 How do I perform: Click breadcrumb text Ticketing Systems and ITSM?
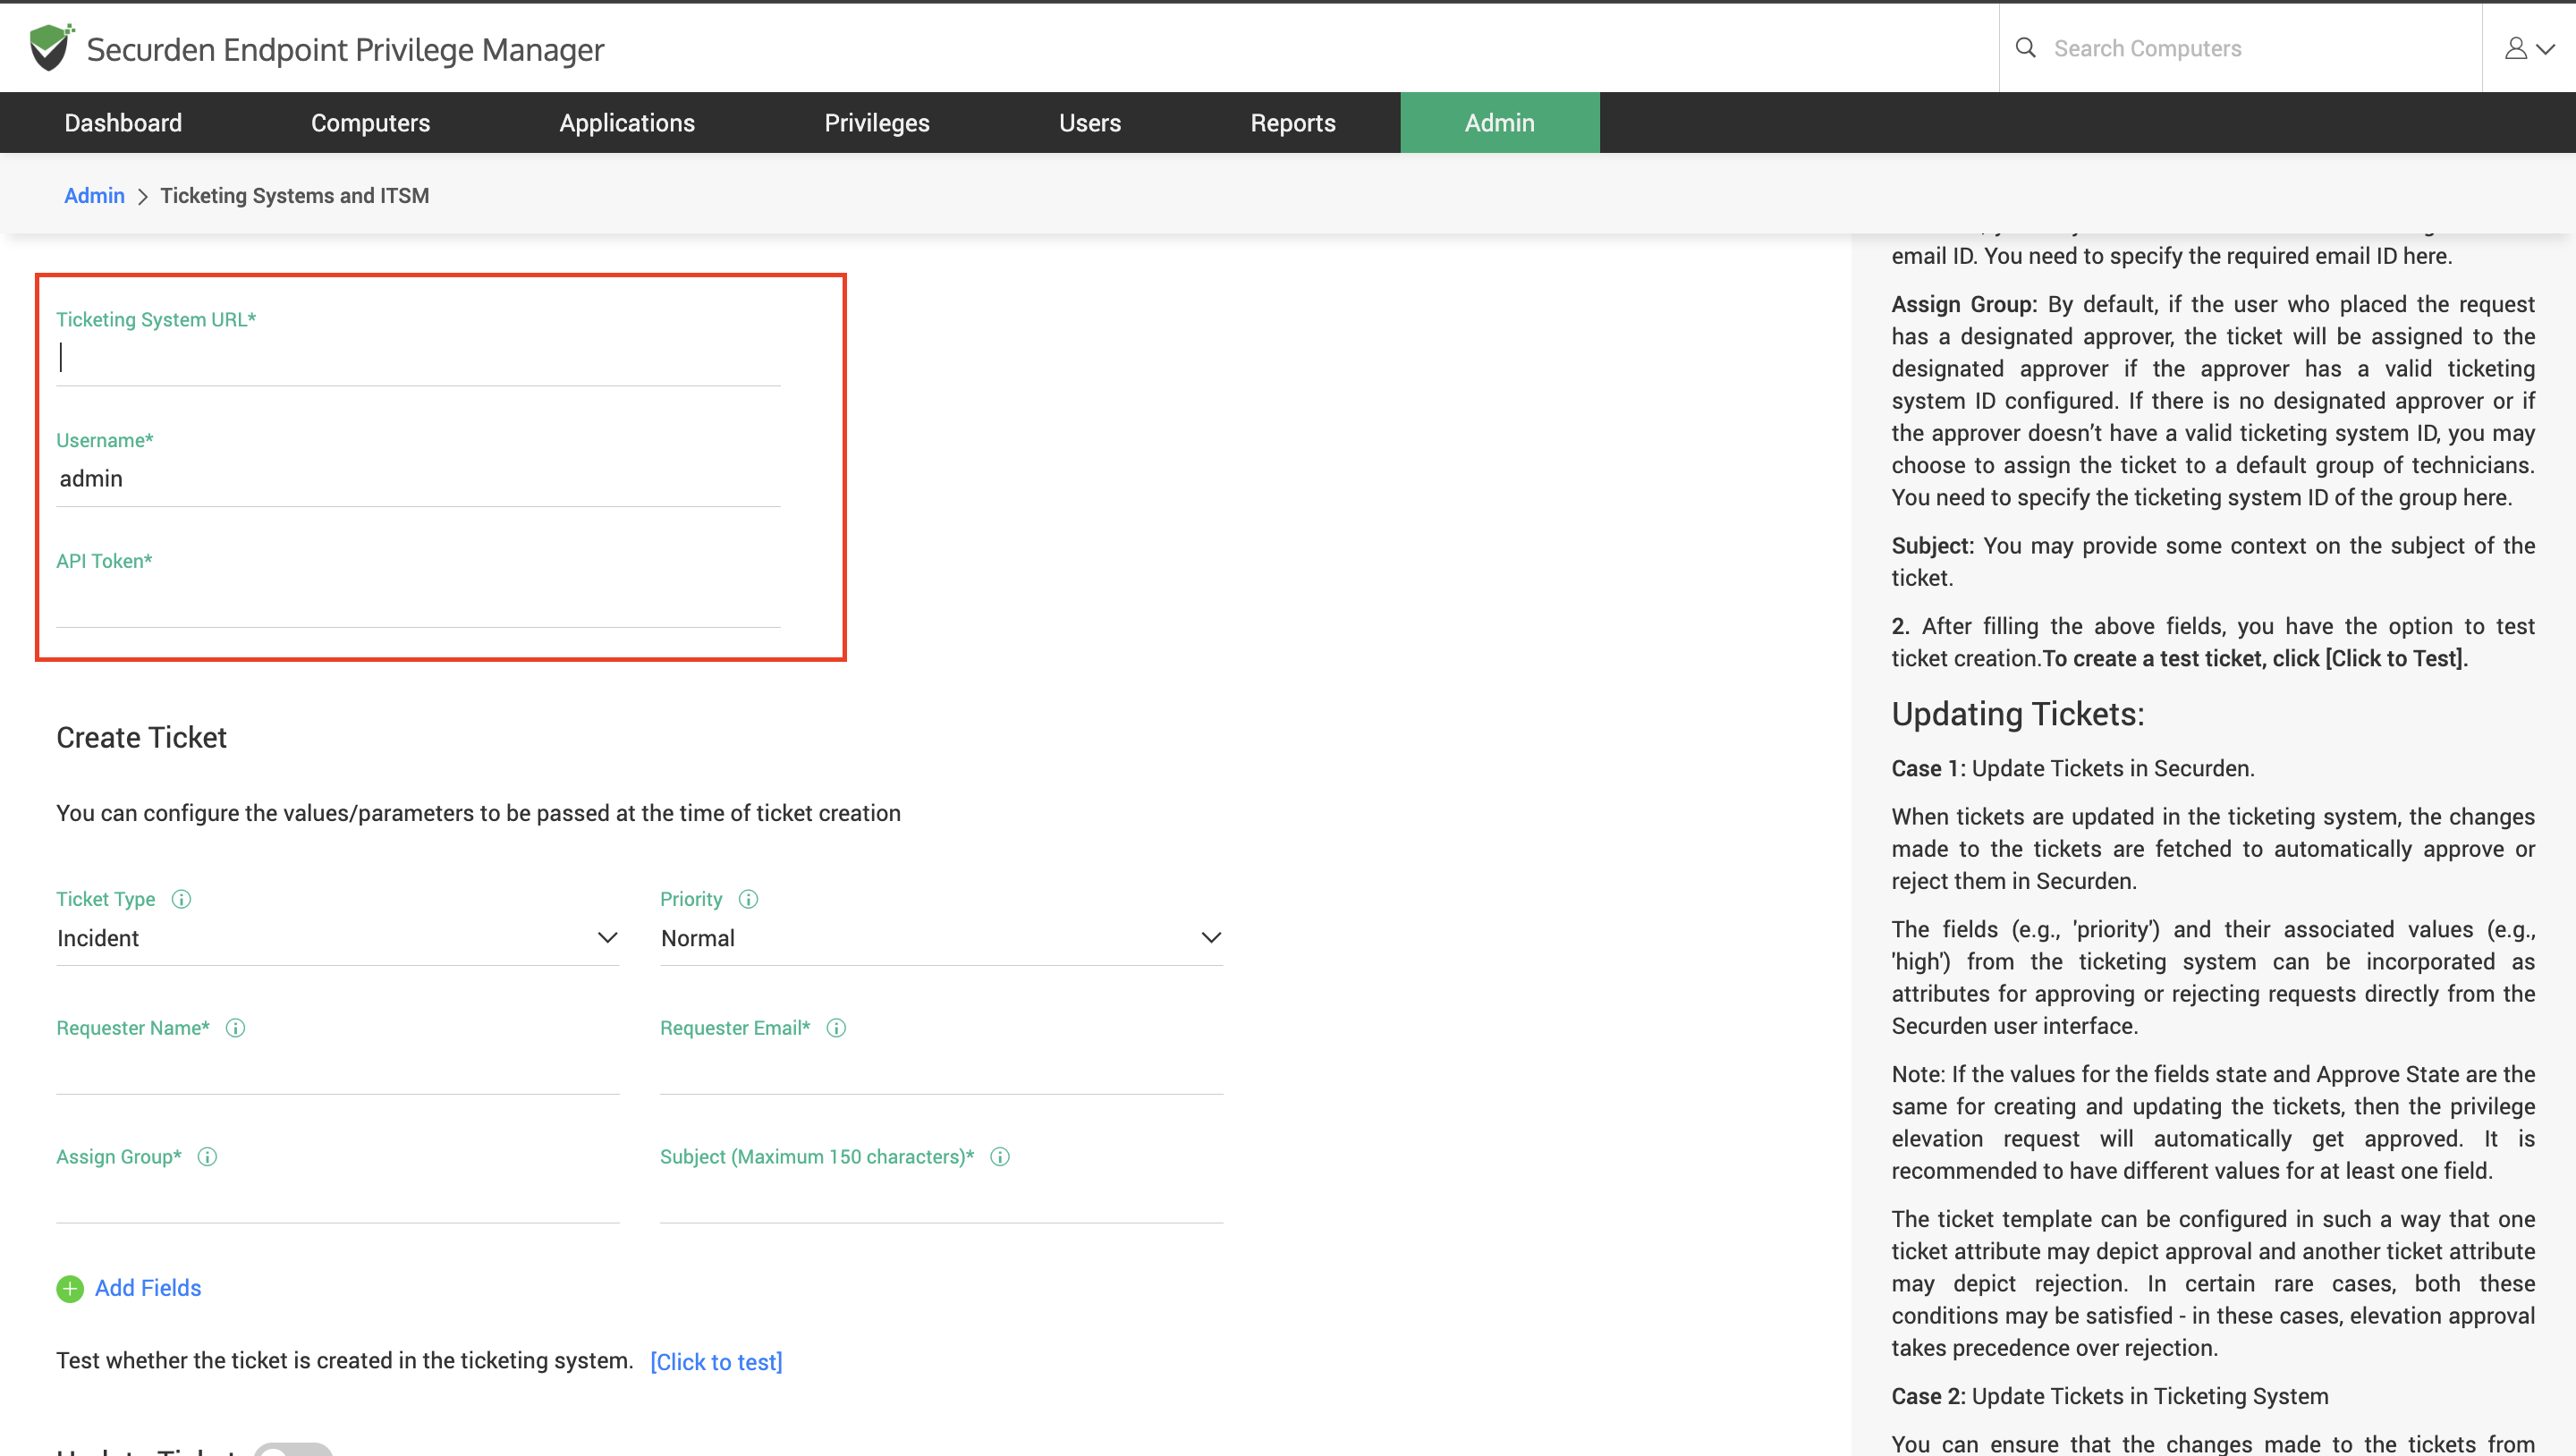click(295, 196)
